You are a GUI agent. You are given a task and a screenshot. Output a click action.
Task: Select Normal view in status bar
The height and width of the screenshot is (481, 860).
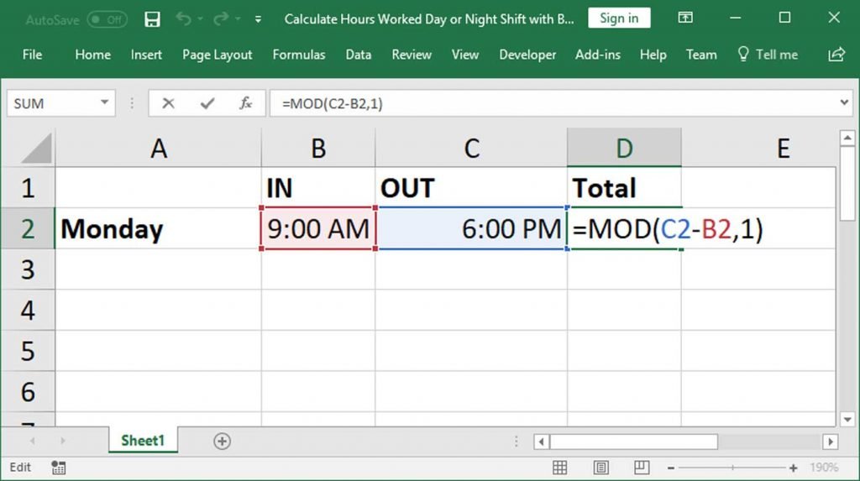tap(560, 468)
